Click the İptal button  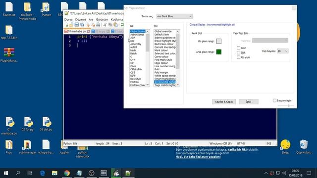[x=249, y=101]
